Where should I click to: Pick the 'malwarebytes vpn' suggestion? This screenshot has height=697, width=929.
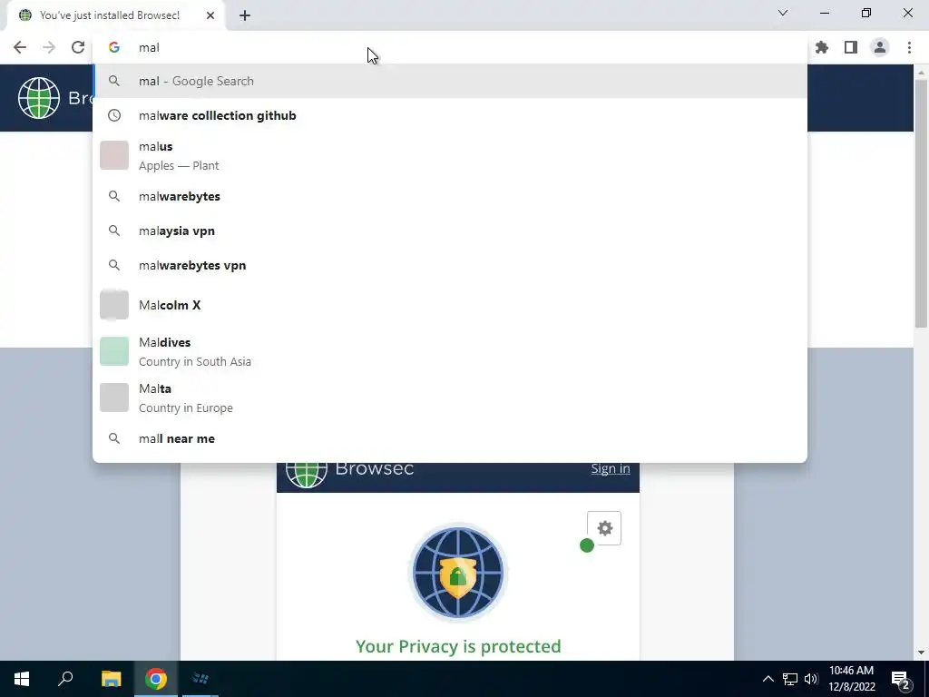click(450, 265)
